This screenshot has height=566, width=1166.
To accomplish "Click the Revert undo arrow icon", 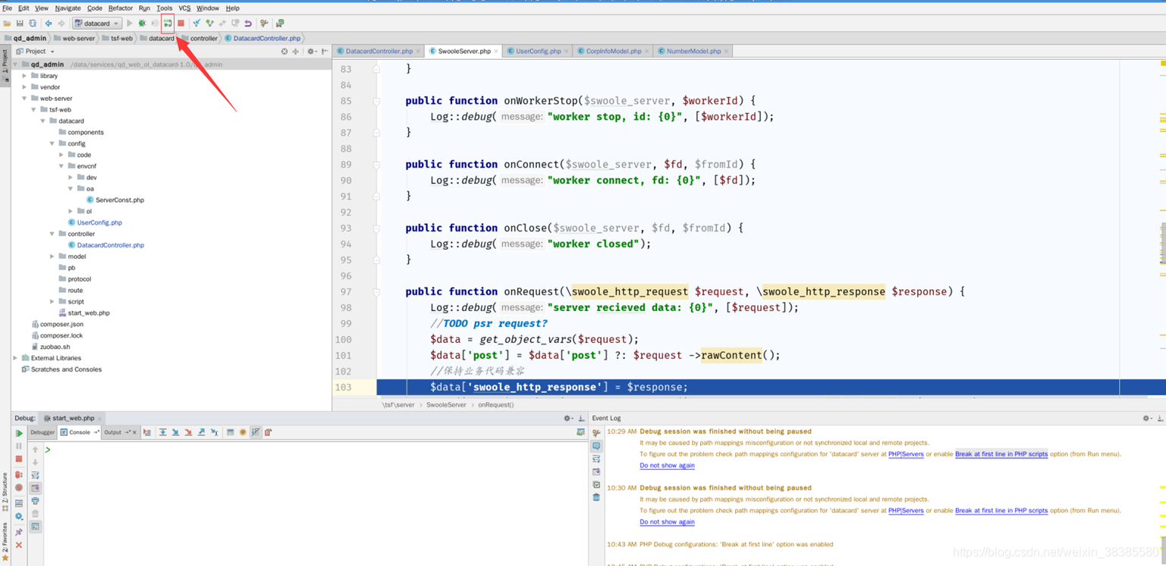I will coord(248,24).
